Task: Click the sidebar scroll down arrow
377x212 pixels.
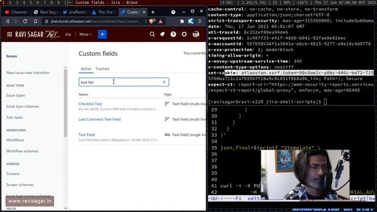Action: [65, 208]
